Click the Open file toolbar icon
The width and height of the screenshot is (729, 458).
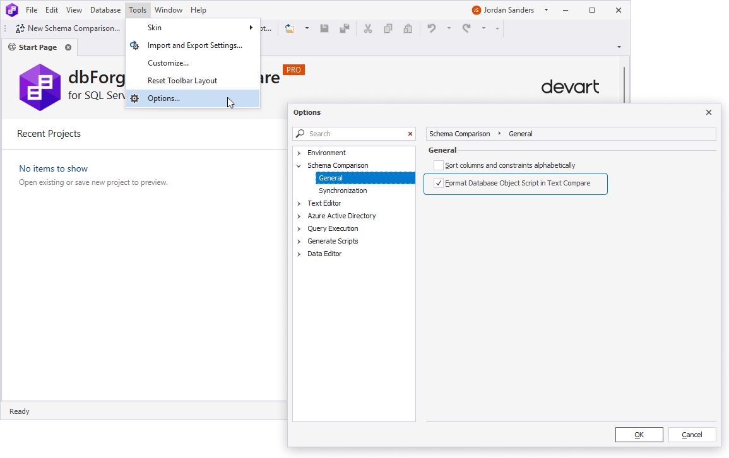290,28
